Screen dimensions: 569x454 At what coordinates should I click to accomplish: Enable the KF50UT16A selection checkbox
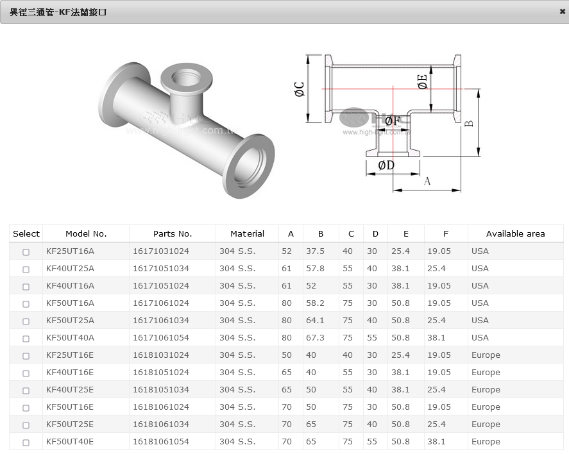tap(26, 304)
